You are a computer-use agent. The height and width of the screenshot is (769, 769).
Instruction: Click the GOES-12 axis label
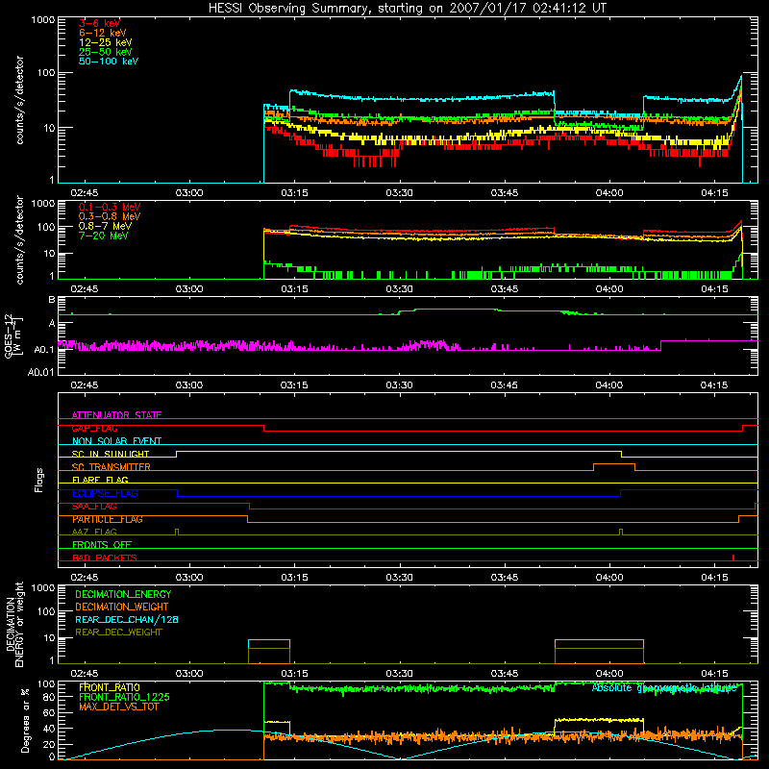click(12, 336)
